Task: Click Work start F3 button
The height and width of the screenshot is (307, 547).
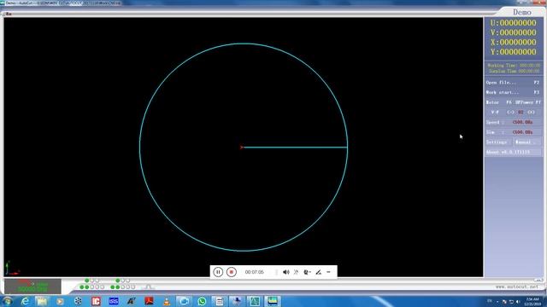Action: [x=513, y=92]
